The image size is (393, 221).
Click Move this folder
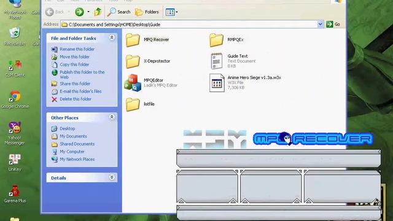click(x=74, y=57)
